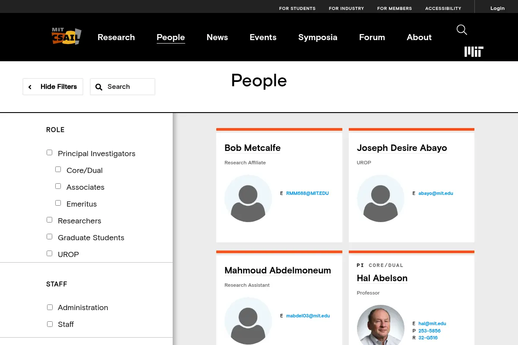
Task: Check the Associates checkbox
Action: (x=58, y=186)
